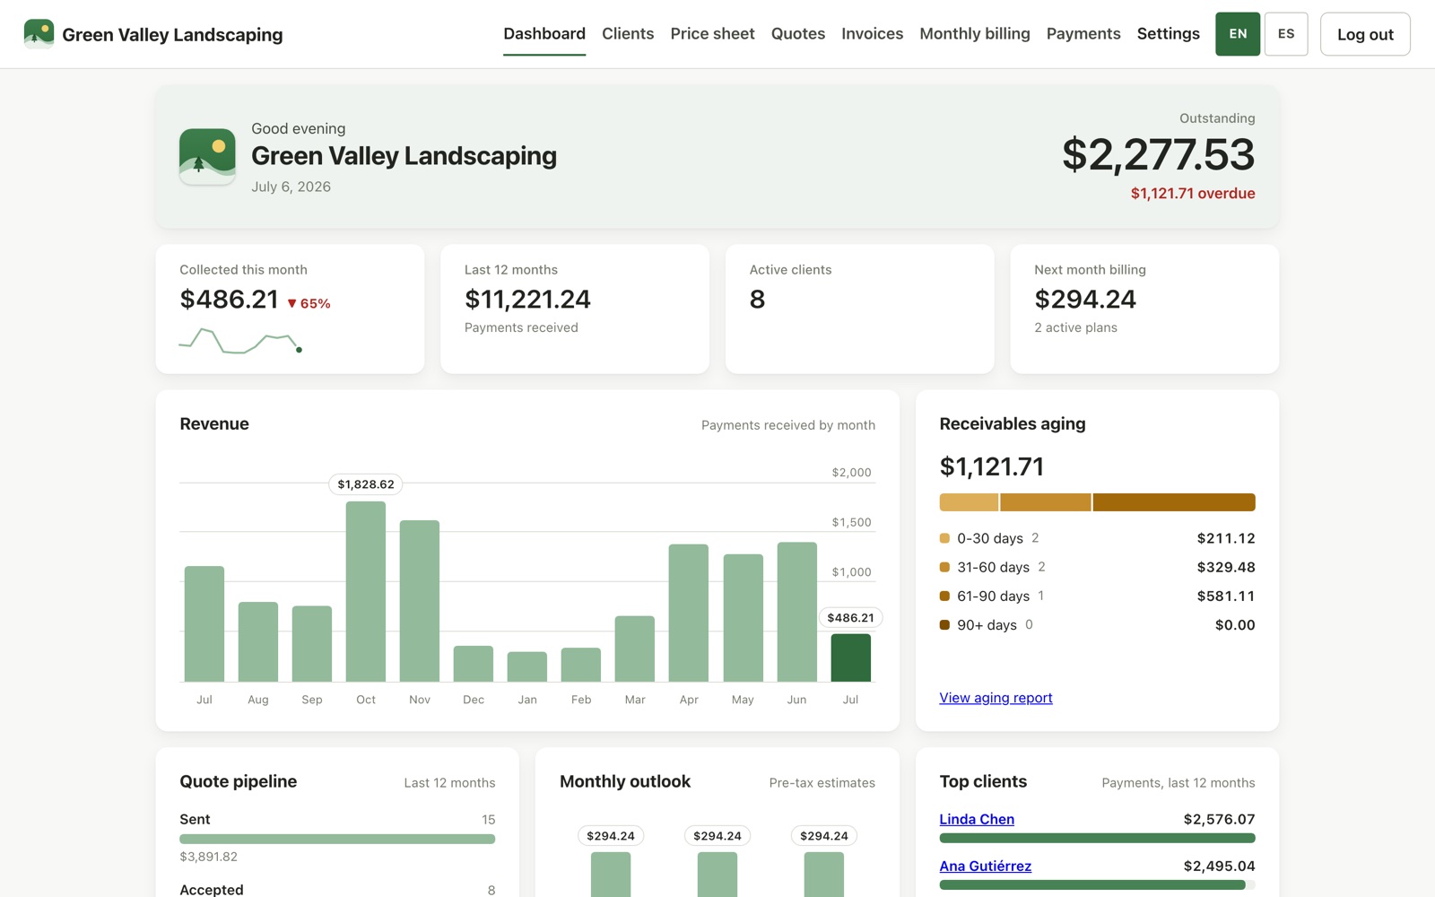Click the April revenue bar
This screenshot has height=897, width=1435.
(x=689, y=613)
